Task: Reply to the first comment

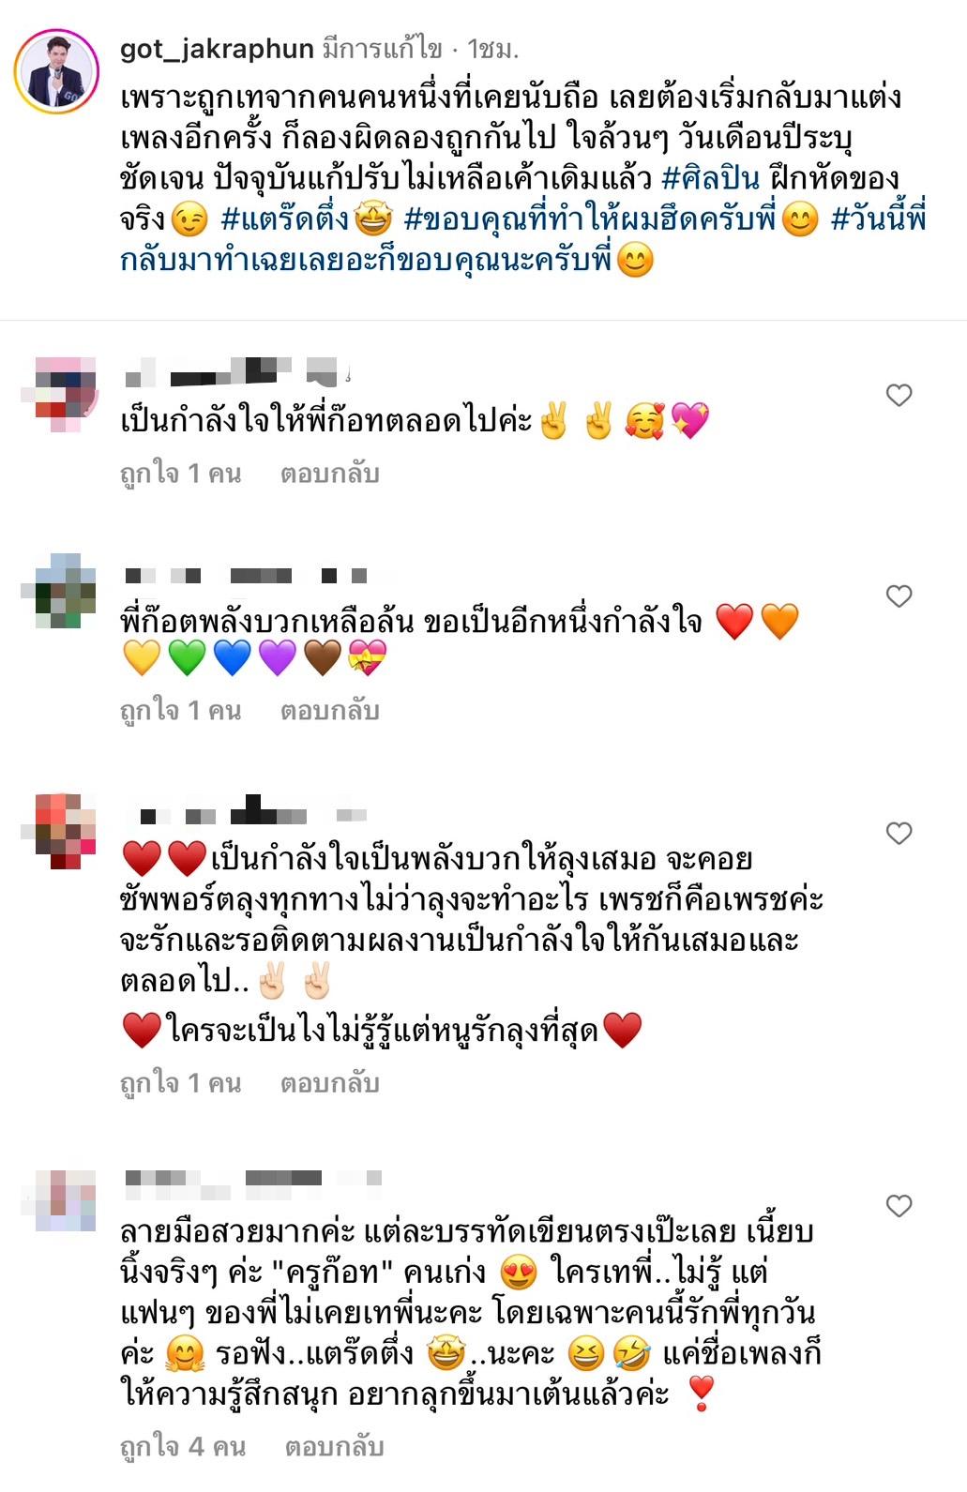Action: [x=329, y=474]
